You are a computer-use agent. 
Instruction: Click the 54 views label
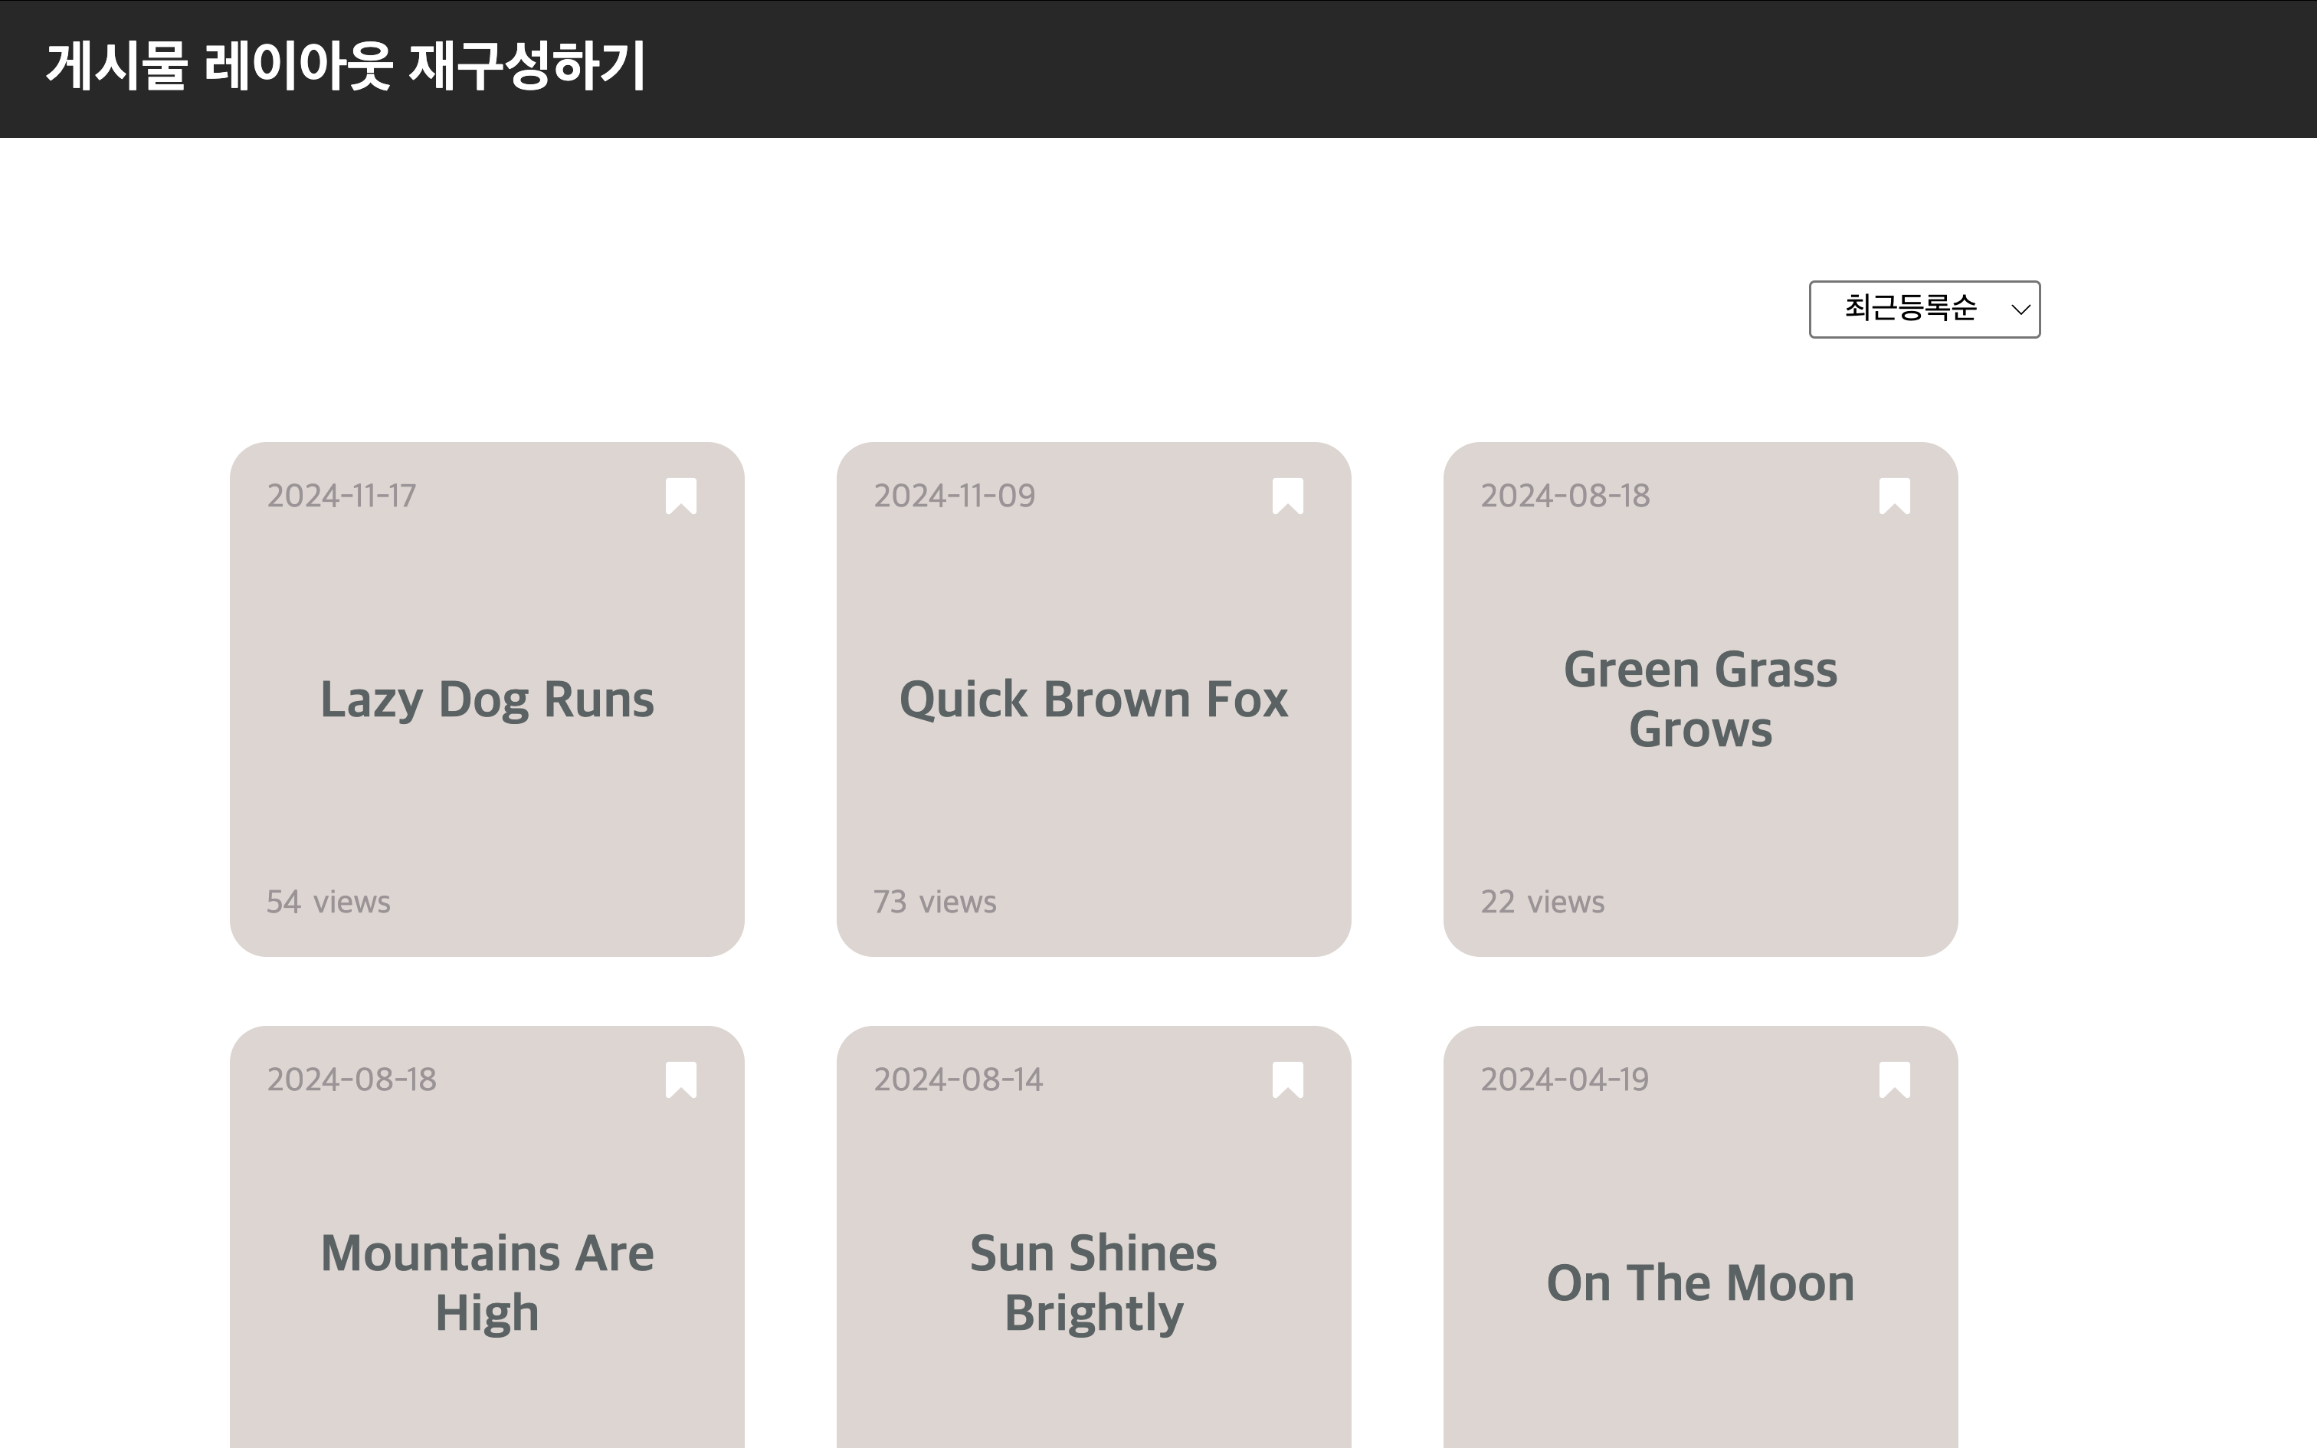tap(329, 903)
